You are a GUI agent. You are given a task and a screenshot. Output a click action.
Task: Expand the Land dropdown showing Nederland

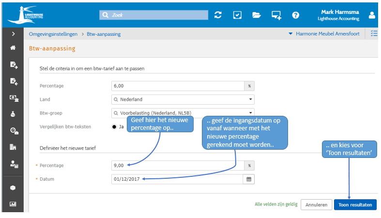(250, 99)
